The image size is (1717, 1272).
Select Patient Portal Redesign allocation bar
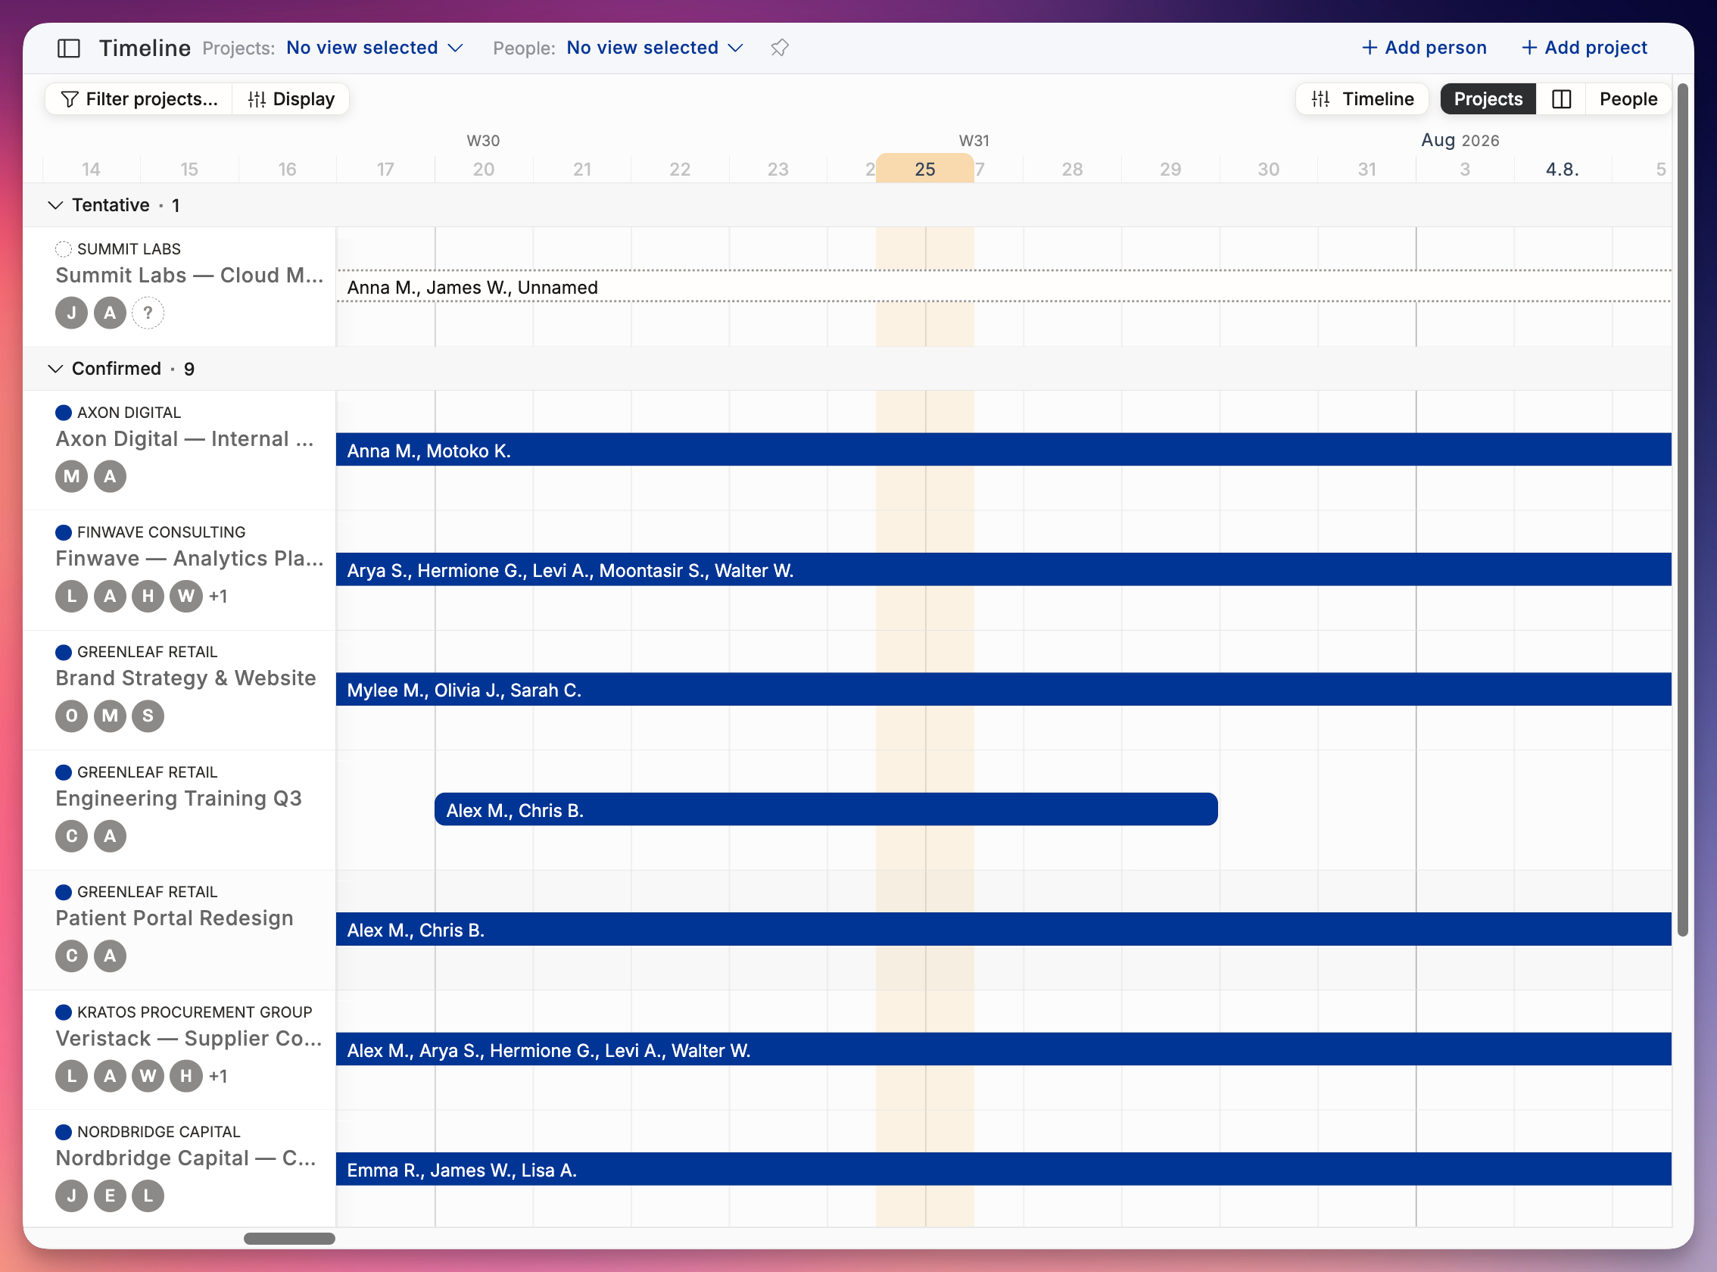1004,929
